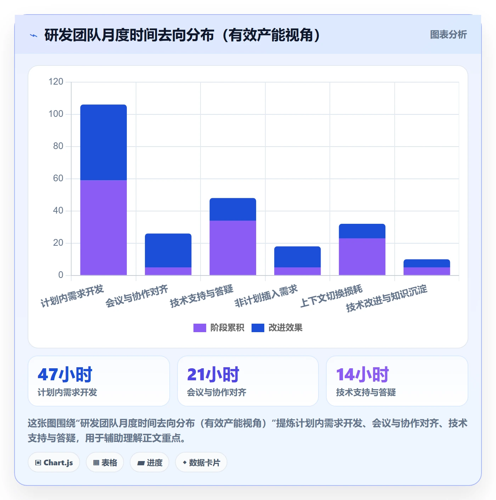The width and height of the screenshot is (496, 500).
Task: Select the 数据卡片 tag chip
Action: coord(201,462)
